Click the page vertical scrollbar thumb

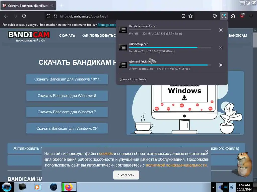coord(255,40)
